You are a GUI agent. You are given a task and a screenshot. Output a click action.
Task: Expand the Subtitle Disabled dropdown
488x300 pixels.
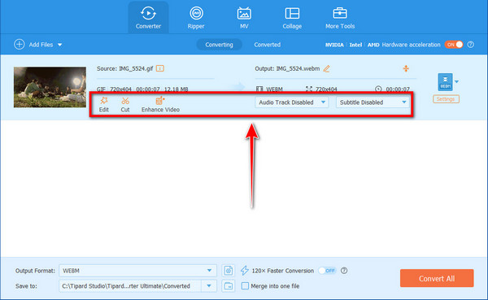(x=373, y=102)
